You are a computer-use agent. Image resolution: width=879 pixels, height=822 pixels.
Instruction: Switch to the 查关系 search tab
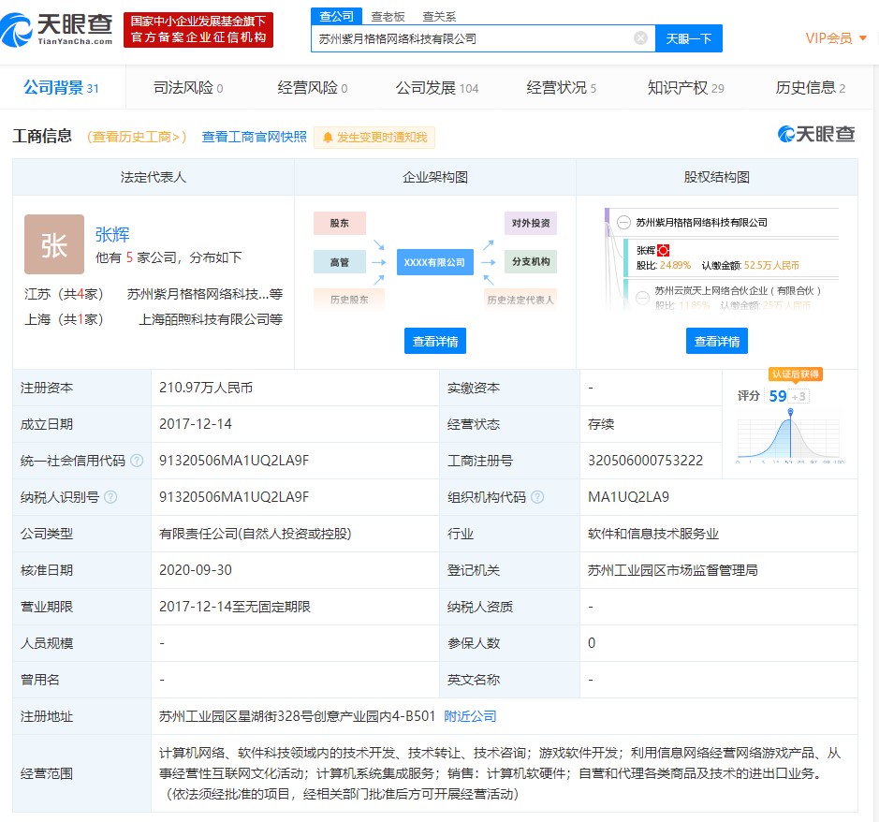pyautogui.click(x=439, y=16)
